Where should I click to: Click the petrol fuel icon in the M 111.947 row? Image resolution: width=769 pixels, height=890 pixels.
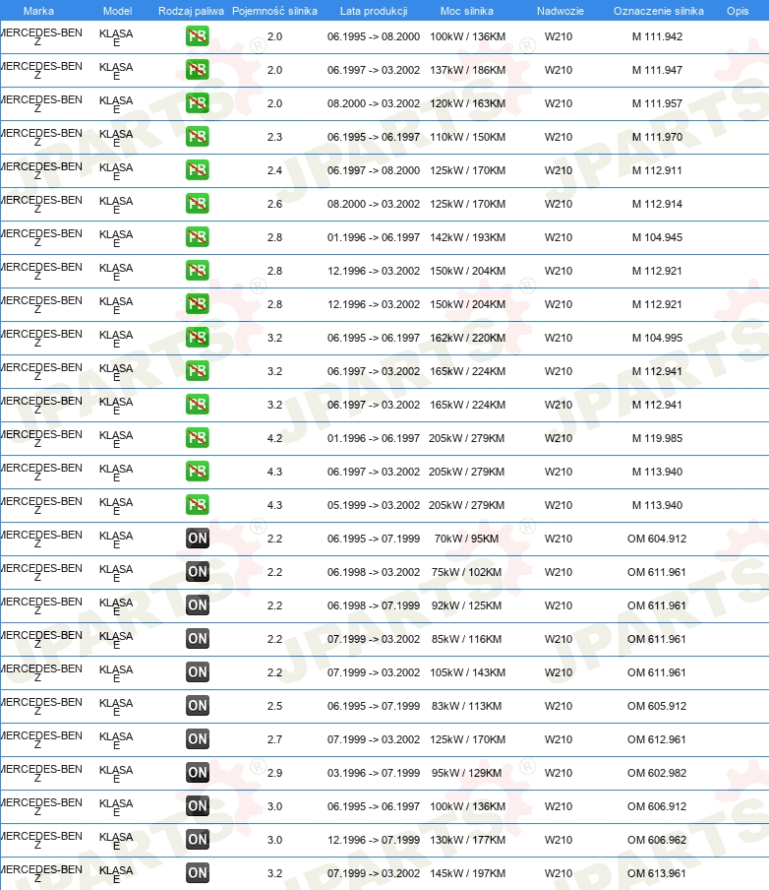point(198,70)
